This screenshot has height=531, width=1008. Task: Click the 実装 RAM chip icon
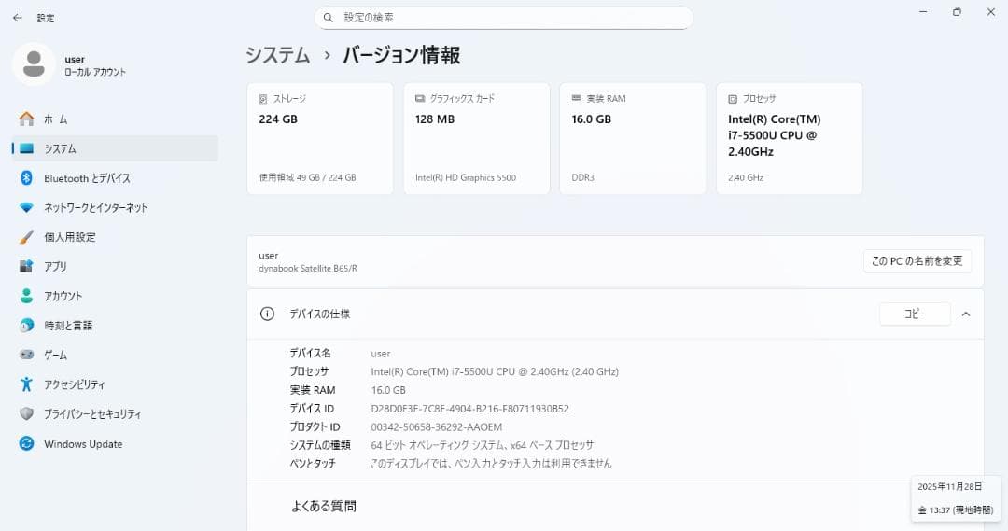(576, 98)
